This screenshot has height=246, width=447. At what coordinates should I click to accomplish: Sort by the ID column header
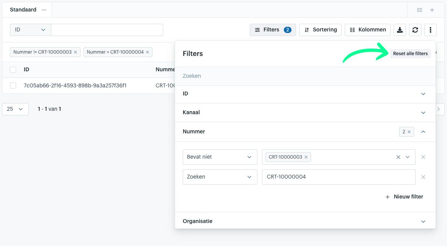tap(26, 70)
